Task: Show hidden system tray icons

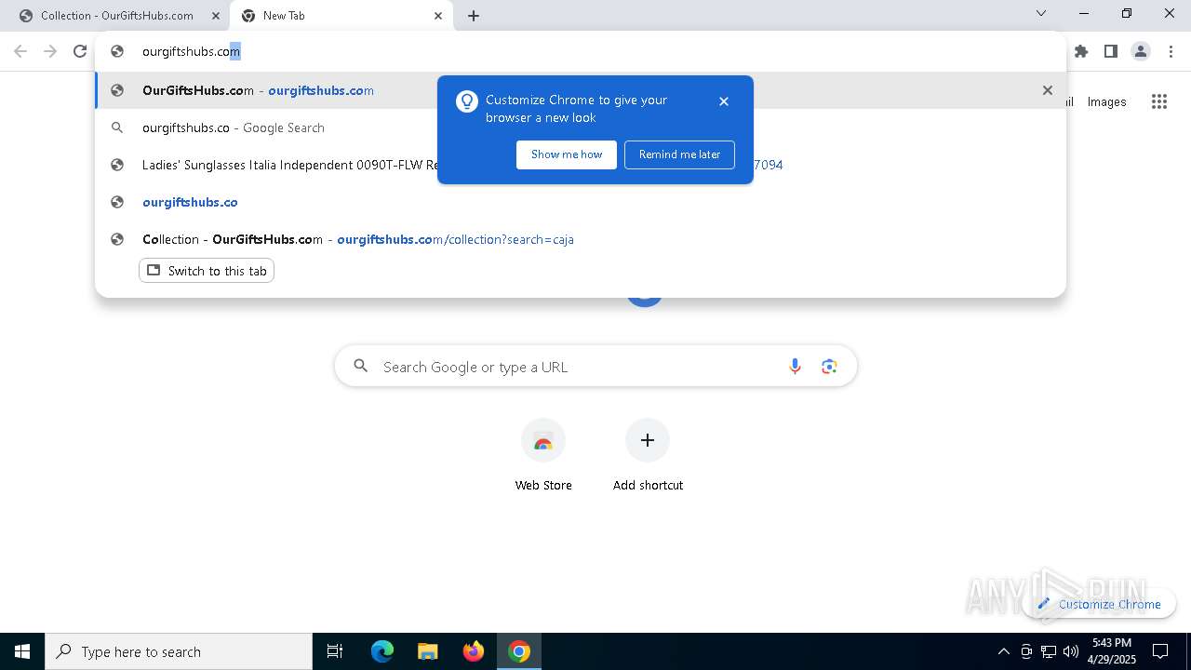Action: coord(1003,651)
